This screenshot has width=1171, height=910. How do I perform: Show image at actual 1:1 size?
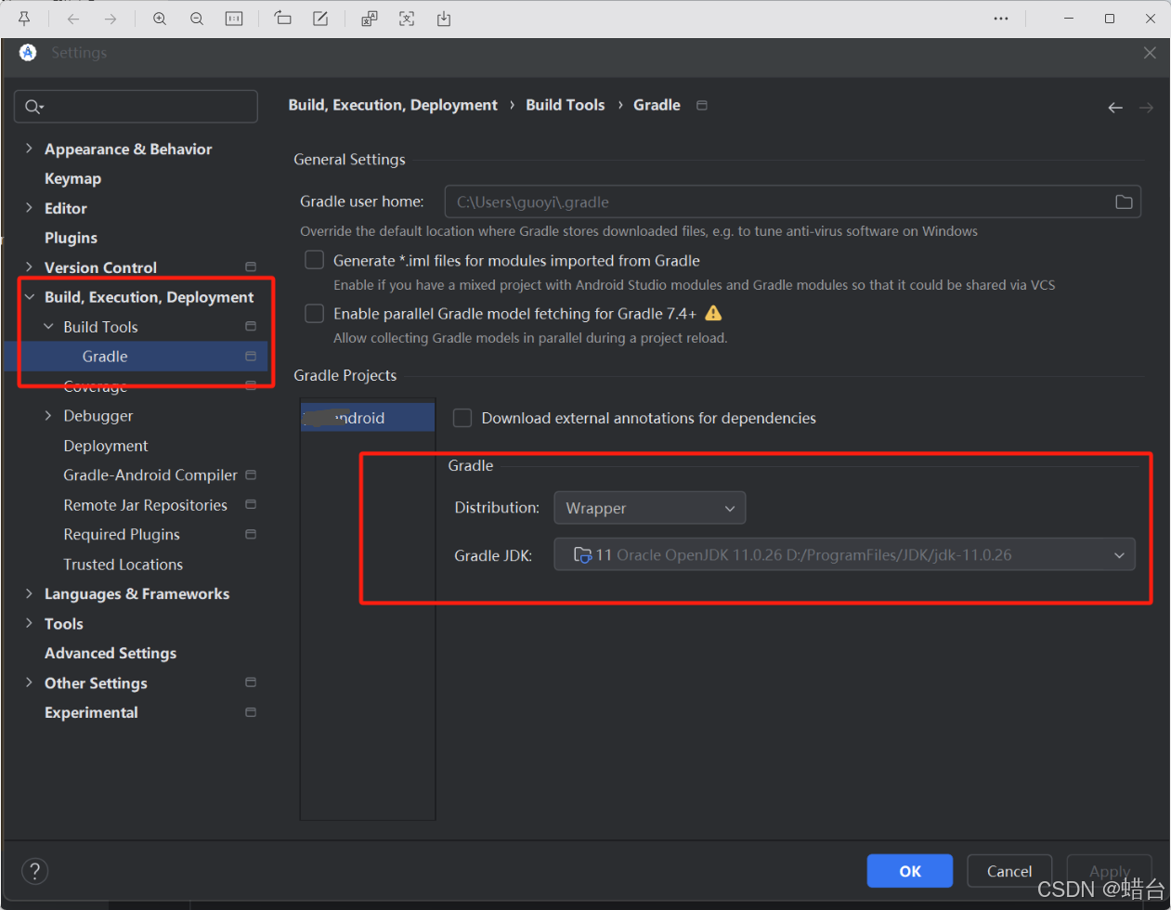[x=234, y=19]
